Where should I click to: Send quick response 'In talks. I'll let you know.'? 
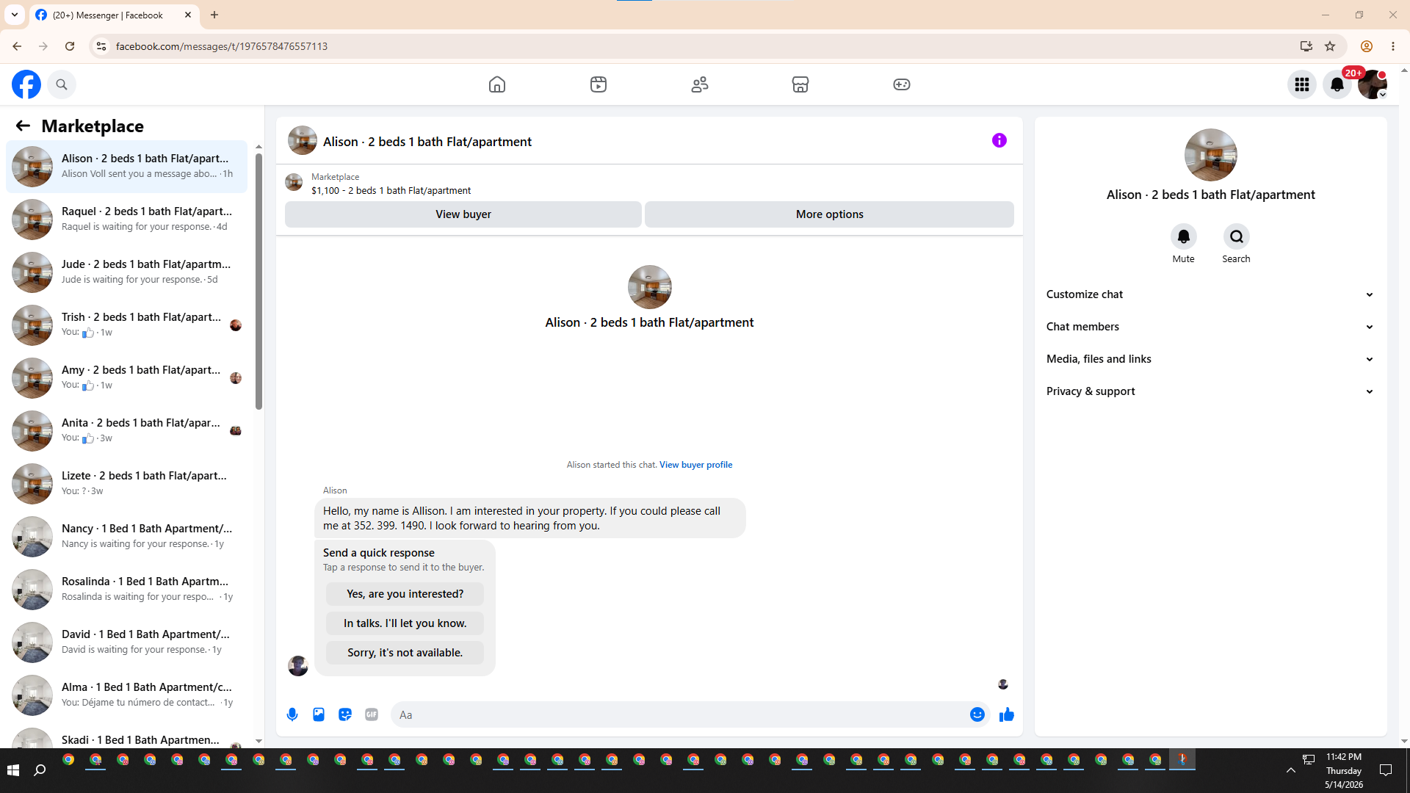tap(405, 623)
